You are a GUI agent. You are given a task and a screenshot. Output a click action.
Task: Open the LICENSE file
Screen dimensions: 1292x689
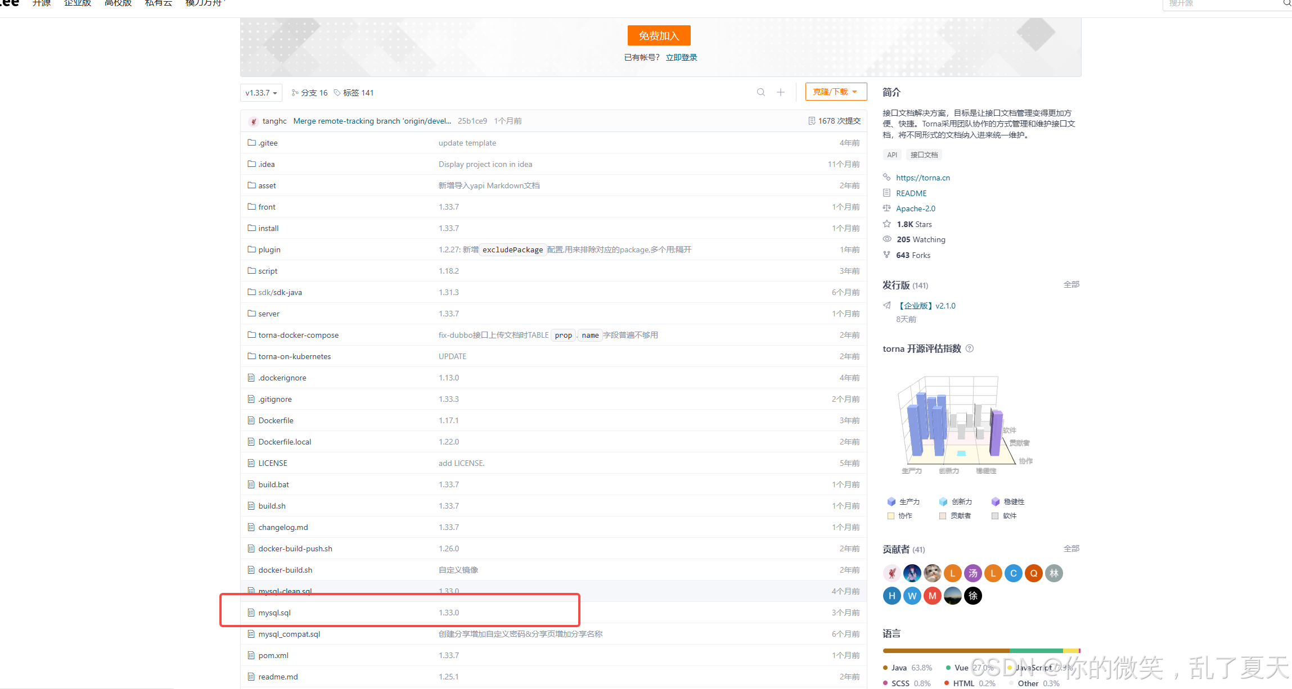[x=273, y=463]
